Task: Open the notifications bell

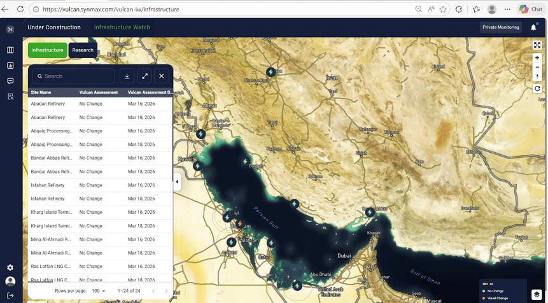Action: tap(533, 27)
